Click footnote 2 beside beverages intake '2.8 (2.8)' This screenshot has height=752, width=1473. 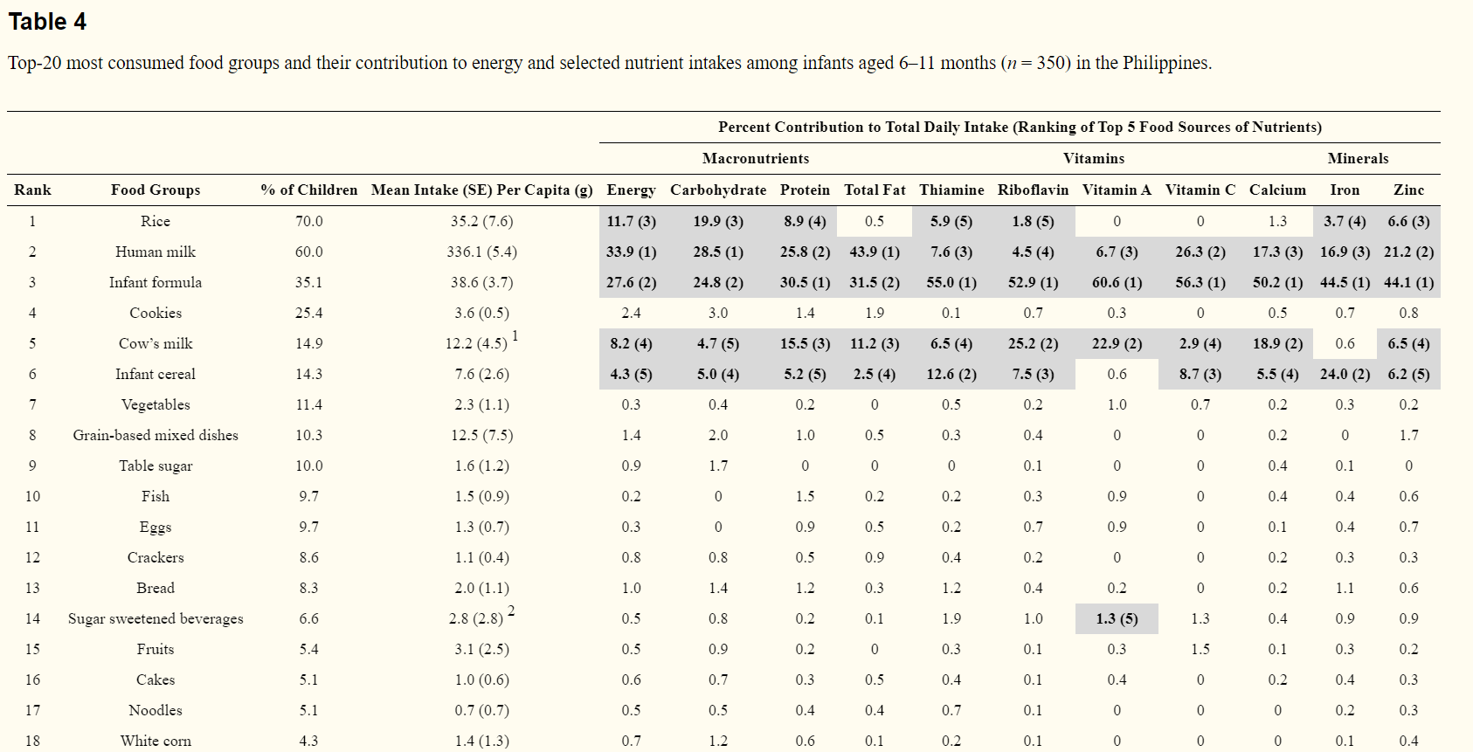(511, 611)
